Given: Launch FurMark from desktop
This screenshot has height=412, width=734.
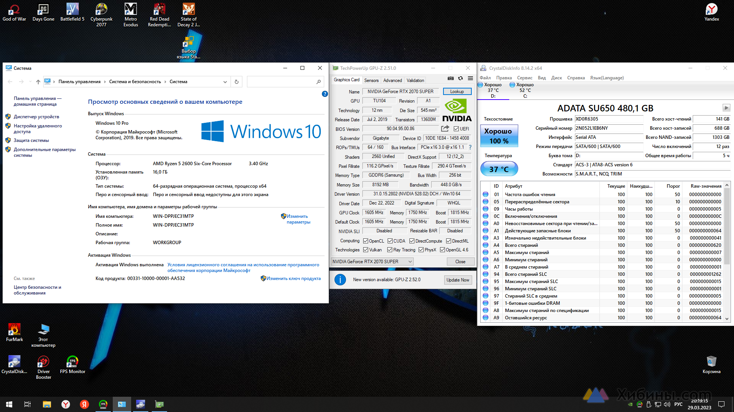Looking at the screenshot, I should pyautogui.click(x=14, y=333).
